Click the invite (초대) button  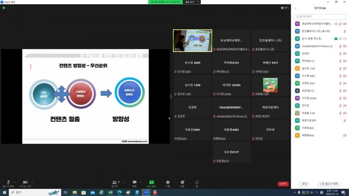[x=304, y=184]
